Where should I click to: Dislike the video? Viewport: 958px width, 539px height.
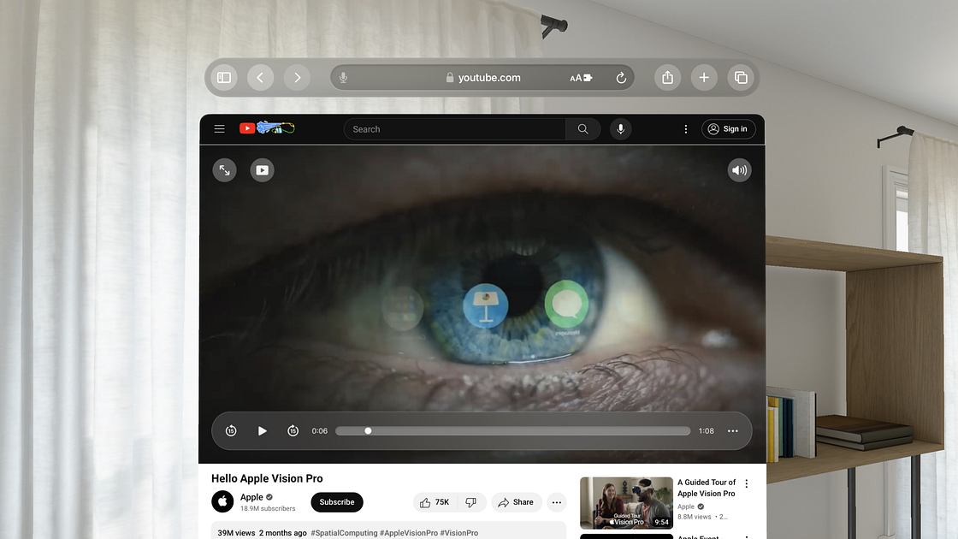tap(471, 502)
